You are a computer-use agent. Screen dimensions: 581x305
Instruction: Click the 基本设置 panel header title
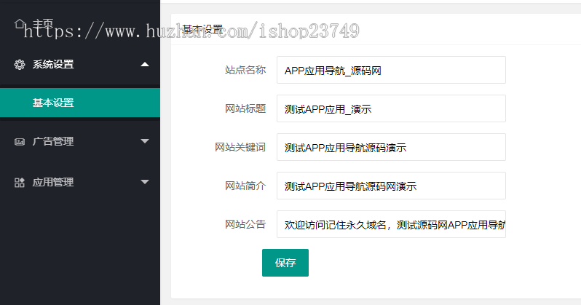(x=202, y=29)
